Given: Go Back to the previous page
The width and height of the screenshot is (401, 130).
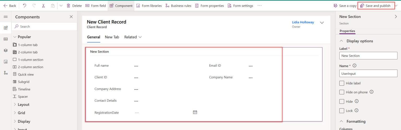Looking at the screenshot, I should tap(10, 5).
